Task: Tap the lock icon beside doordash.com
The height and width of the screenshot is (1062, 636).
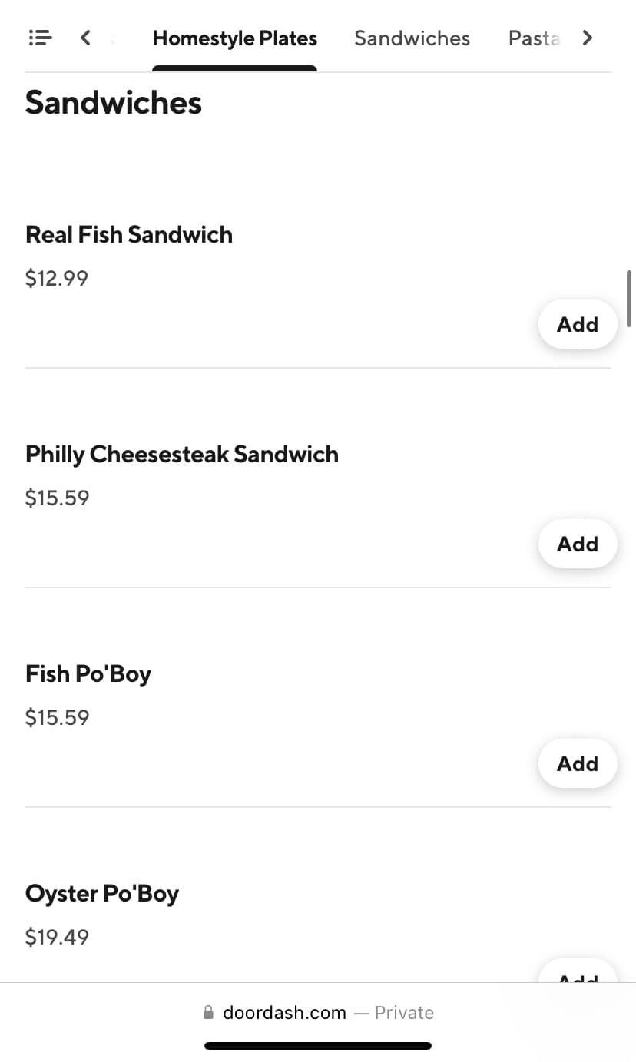Action: click(208, 1013)
